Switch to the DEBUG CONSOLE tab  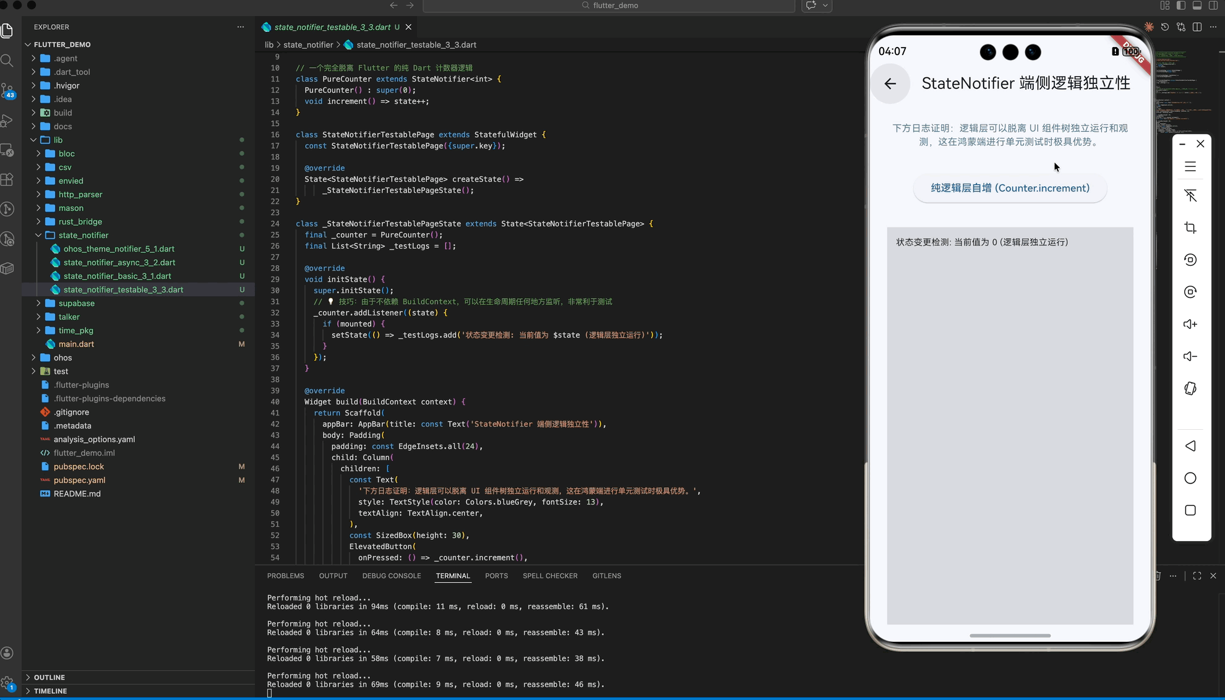[x=391, y=576]
